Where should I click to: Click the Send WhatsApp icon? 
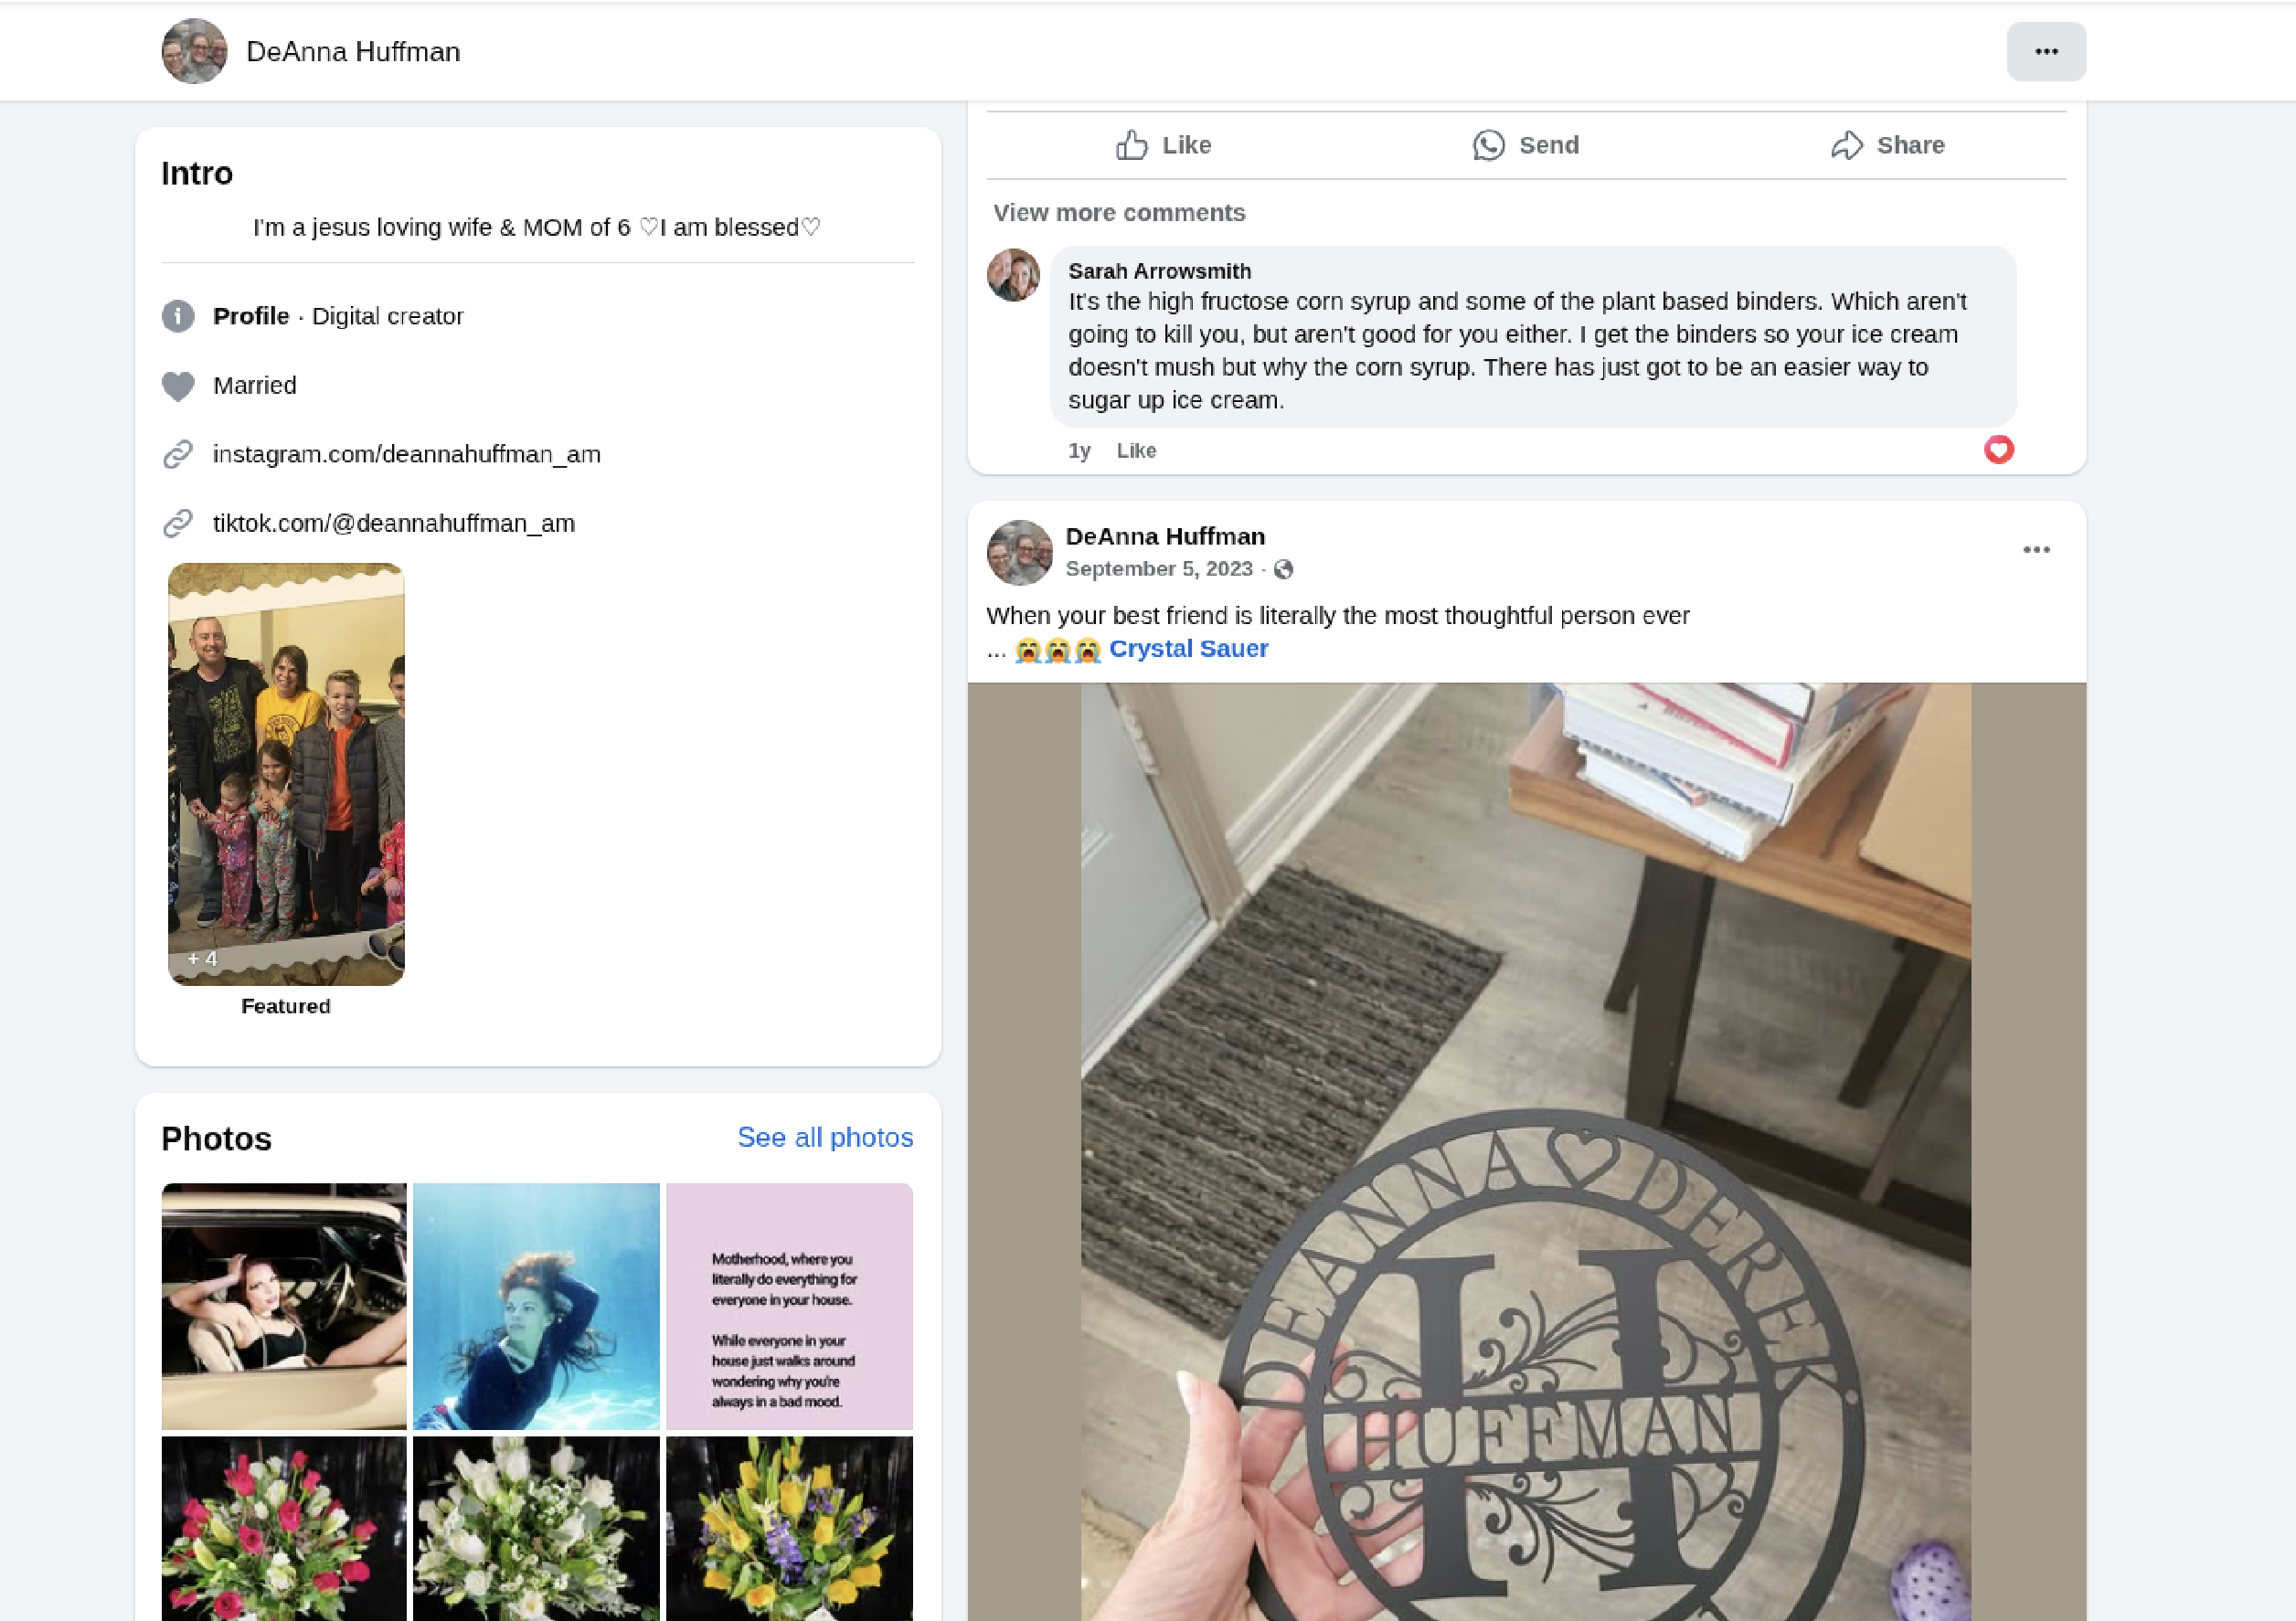tap(1488, 145)
